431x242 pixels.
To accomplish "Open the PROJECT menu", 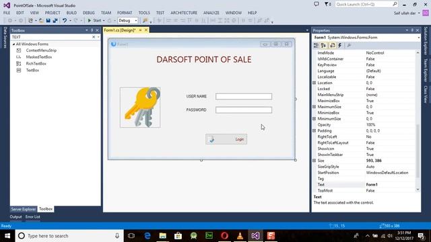I will pos(53,13).
